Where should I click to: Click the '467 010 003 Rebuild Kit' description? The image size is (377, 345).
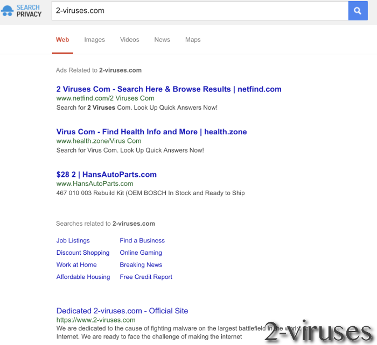point(150,193)
